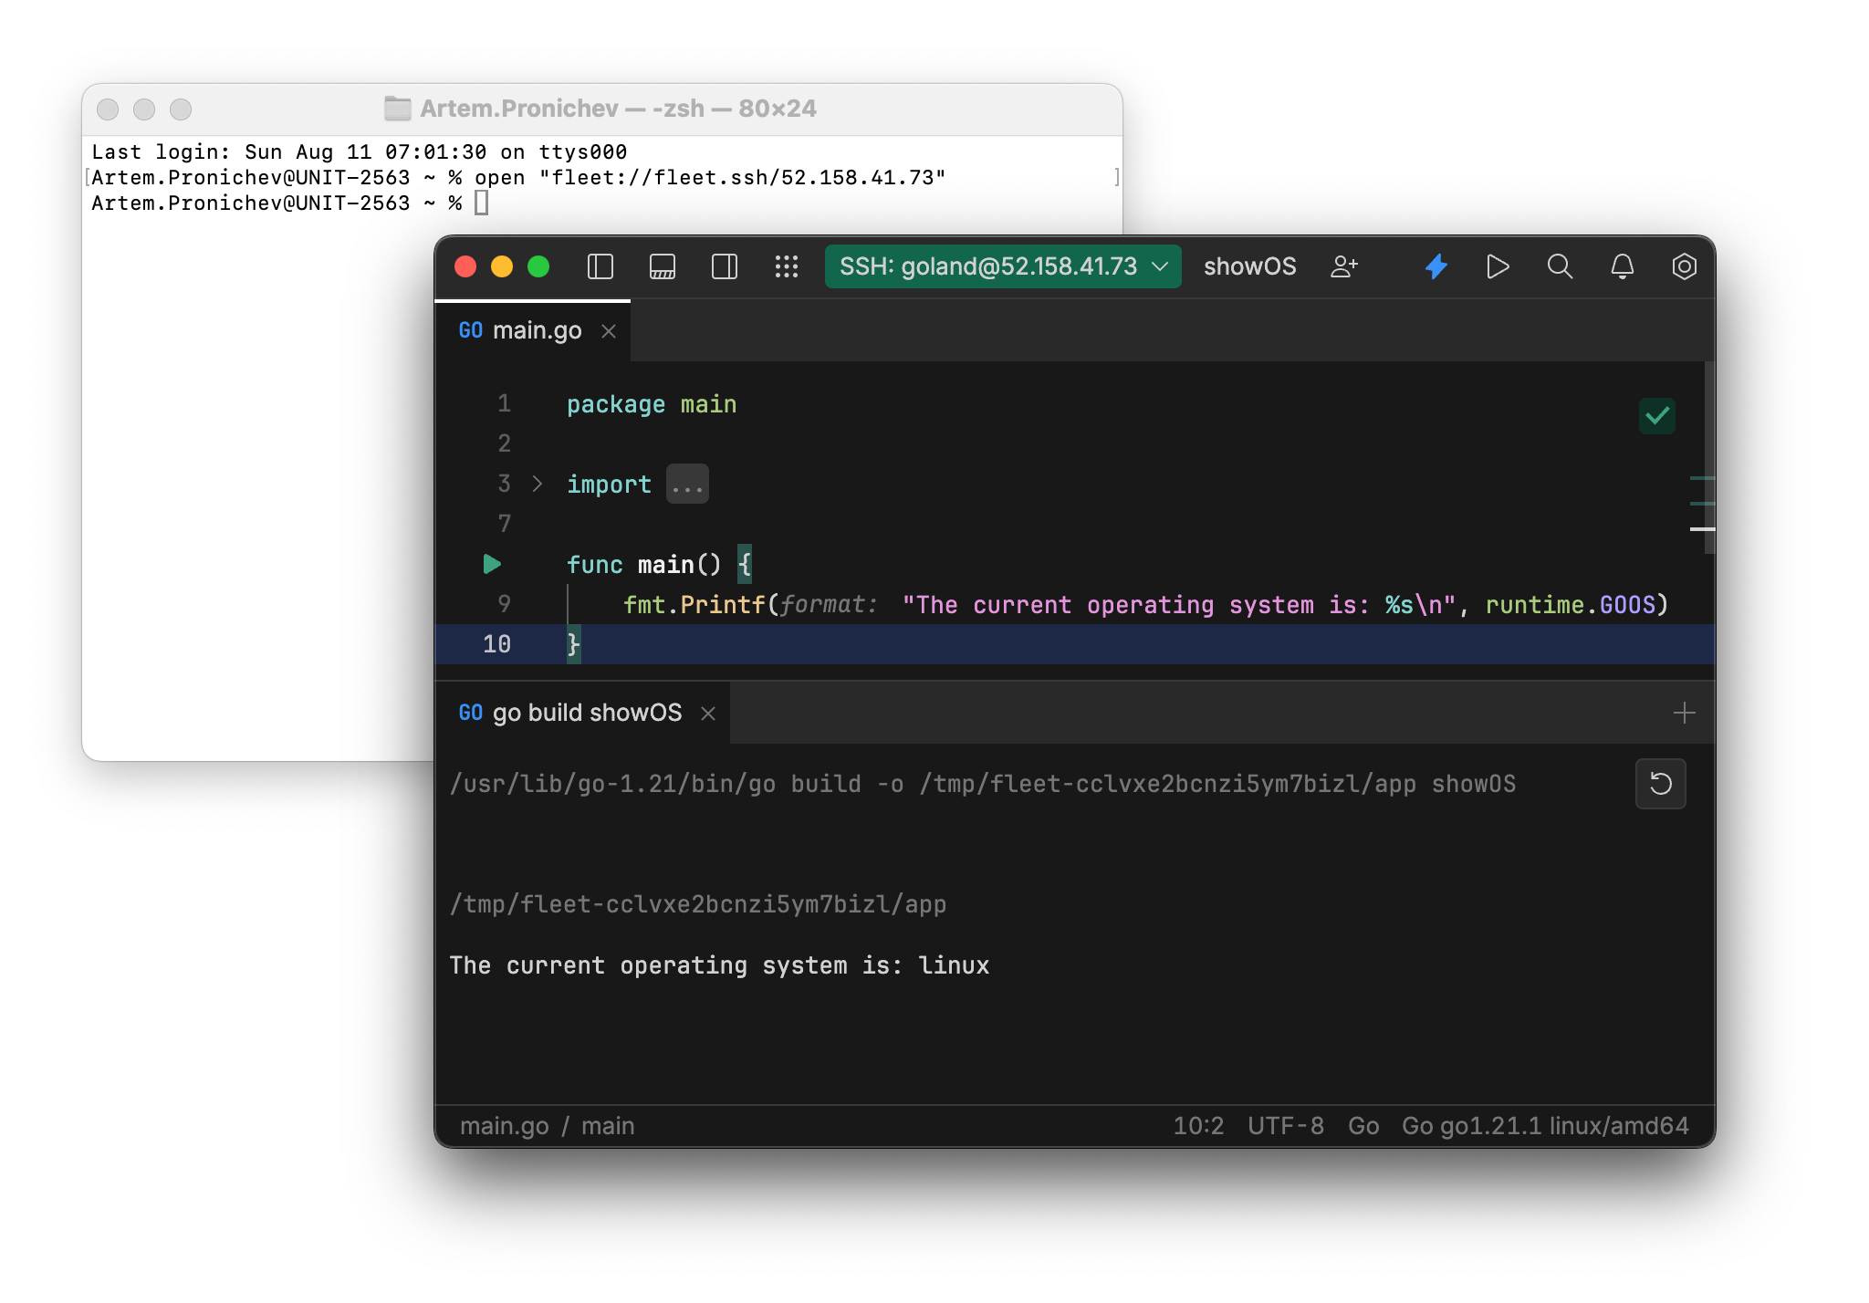This screenshot has width=1869, height=1303.
Task: Run main function from gutter play icon
Action: [492, 564]
